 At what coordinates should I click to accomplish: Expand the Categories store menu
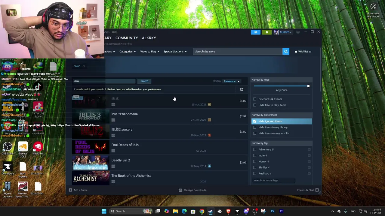(128, 51)
